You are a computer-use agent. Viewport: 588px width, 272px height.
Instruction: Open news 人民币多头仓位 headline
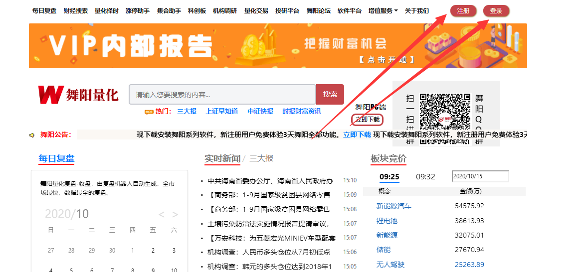coord(268,252)
